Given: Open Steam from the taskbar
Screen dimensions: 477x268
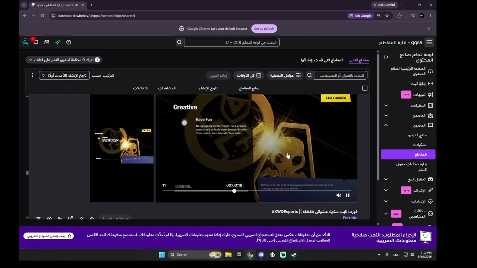Looking at the screenshot, I should coord(294,255).
